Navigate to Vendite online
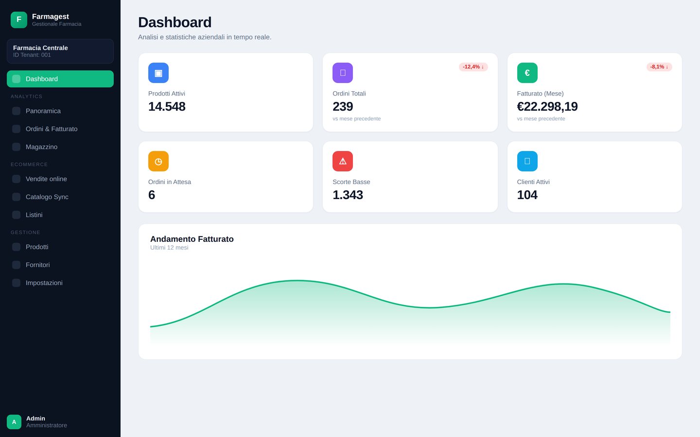The image size is (700, 437). pyautogui.click(x=60, y=179)
